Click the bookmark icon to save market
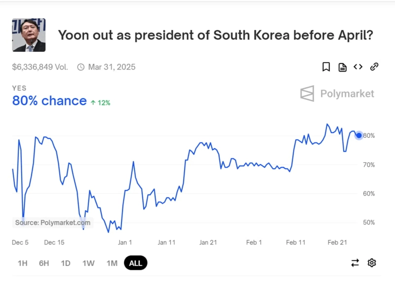Viewport: 395px width, 283px height. coord(326,67)
